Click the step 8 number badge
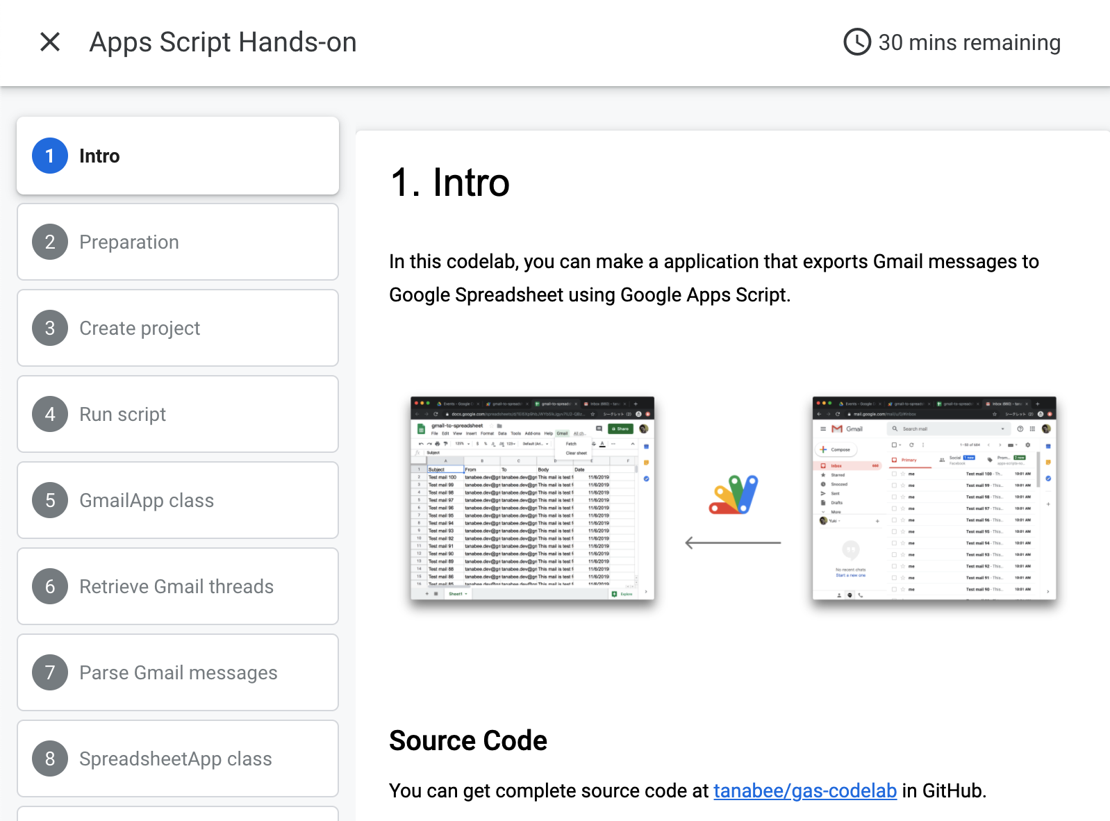This screenshot has height=821, width=1110. [x=50, y=758]
